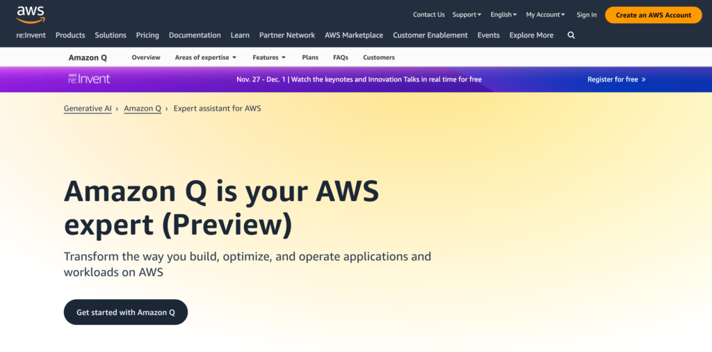Open the Solutions menu
Viewport: 712px width, 352px height.
(x=111, y=35)
